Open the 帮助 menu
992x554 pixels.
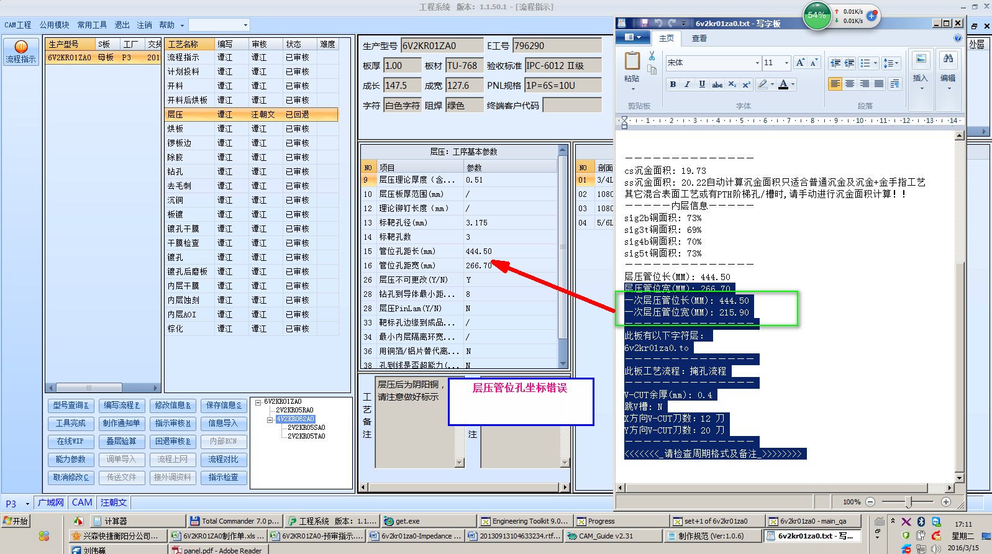click(166, 25)
